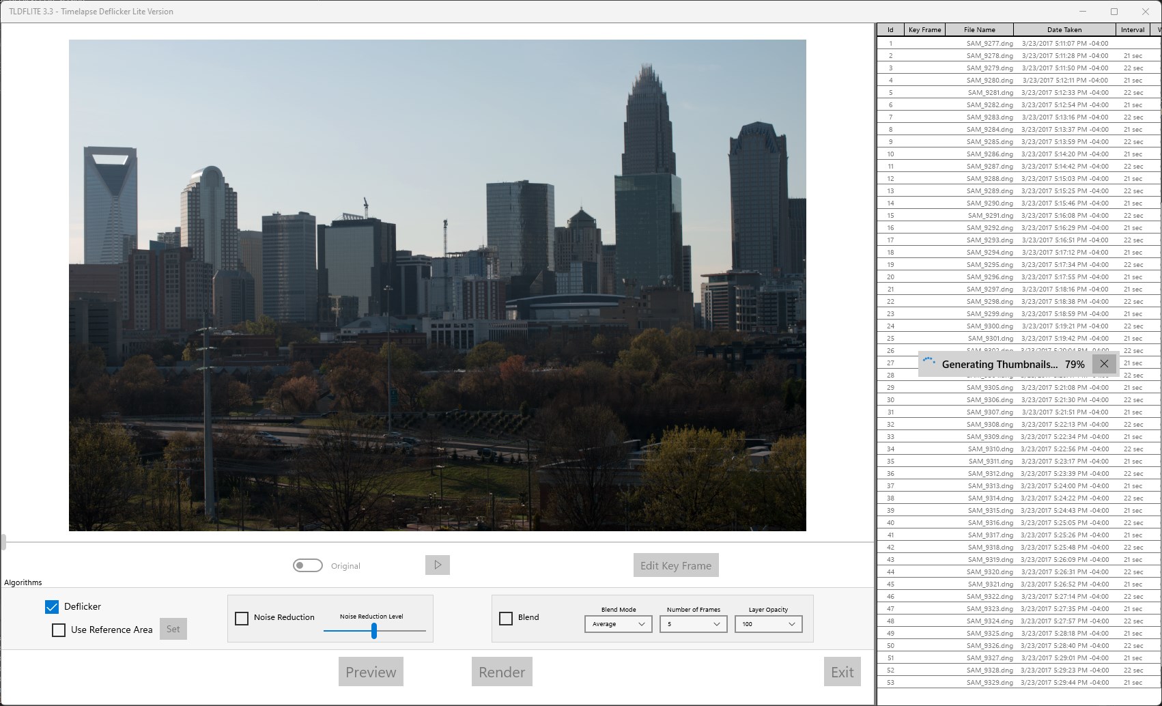
Task: Select the row for SAM_9305.dng
Action: point(1019,387)
